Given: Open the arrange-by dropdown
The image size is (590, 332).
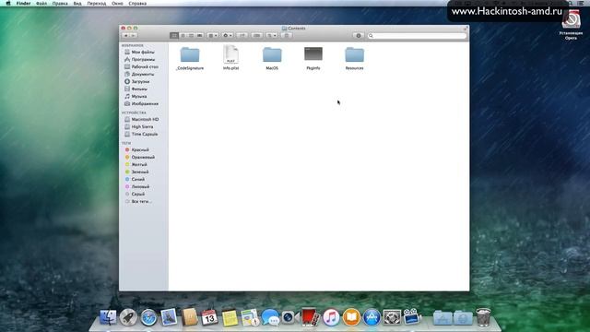Looking at the screenshot, I should pos(213,35).
